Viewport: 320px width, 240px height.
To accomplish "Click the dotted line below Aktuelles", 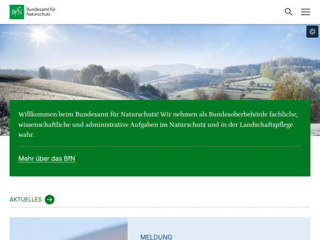I will coord(160,208).
